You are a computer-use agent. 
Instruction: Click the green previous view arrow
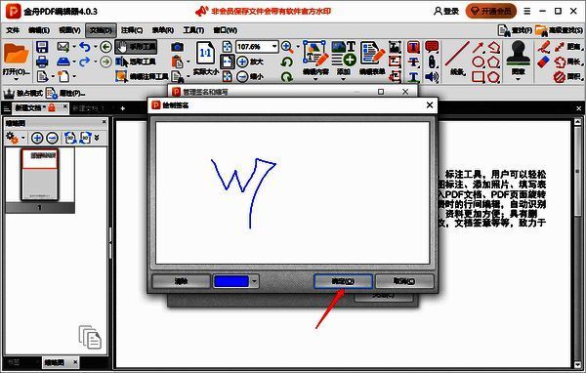pos(105,47)
